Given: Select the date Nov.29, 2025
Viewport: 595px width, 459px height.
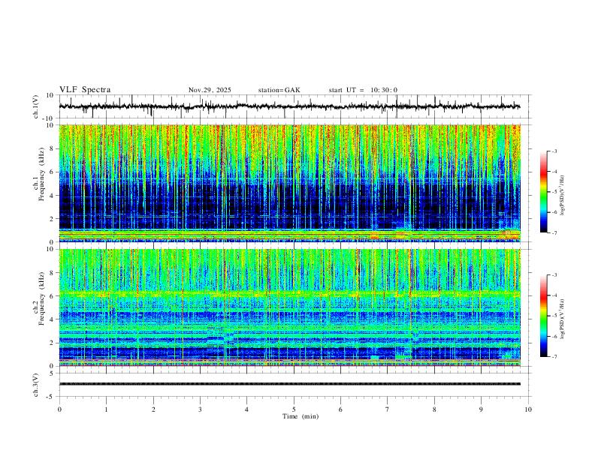Looking at the screenshot, I should click(x=210, y=90).
